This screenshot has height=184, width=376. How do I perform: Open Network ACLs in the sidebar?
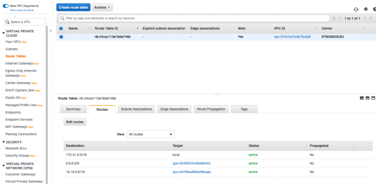[x=16, y=148]
